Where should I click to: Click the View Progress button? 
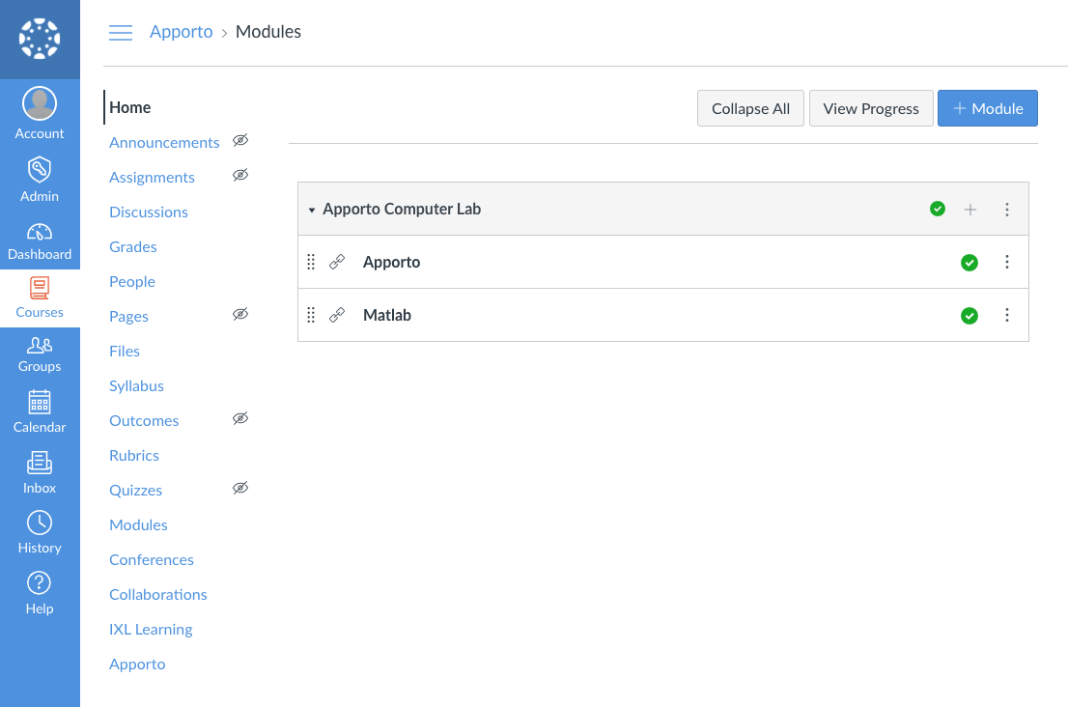click(x=871, y=108)
